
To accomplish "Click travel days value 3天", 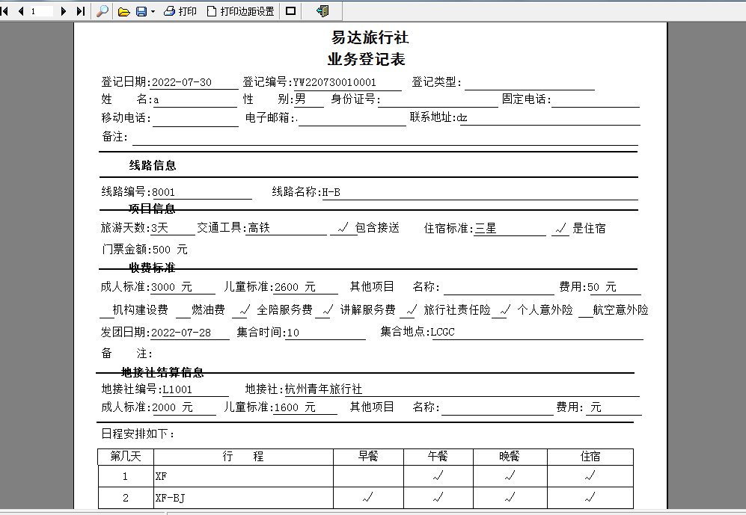I will pos(160,229).
